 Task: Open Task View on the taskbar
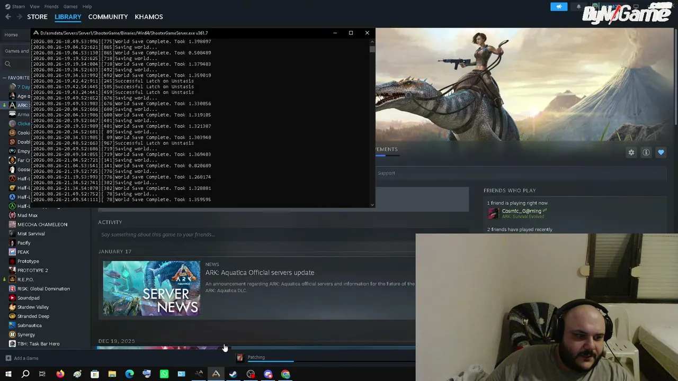tap(42, 374)
